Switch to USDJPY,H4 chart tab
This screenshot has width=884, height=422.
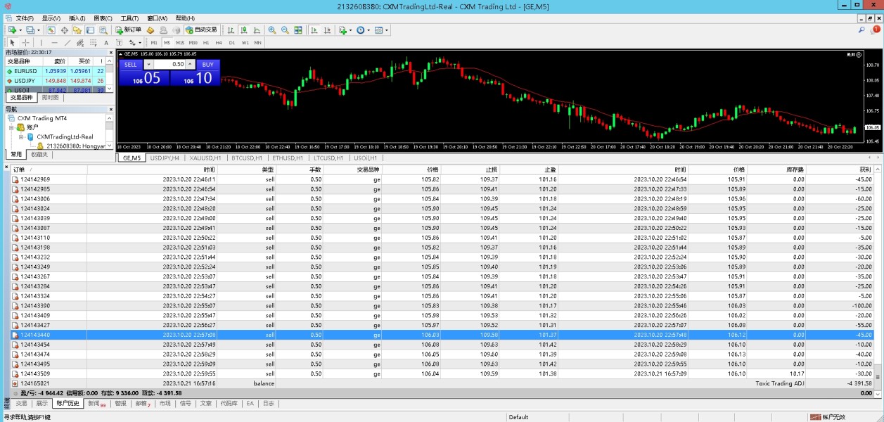(165, 158)
